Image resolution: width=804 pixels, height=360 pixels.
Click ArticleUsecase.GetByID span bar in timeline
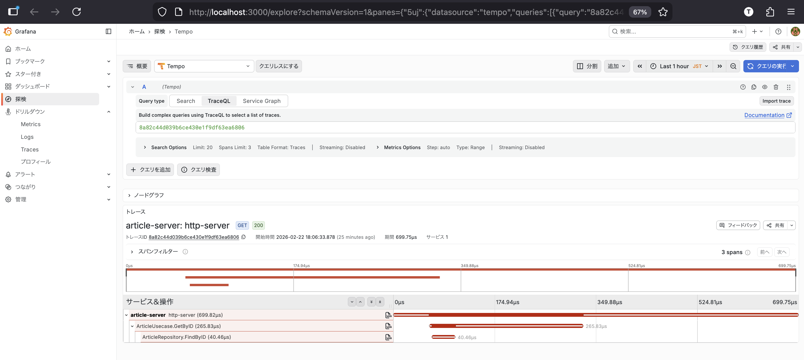point(506,326)
